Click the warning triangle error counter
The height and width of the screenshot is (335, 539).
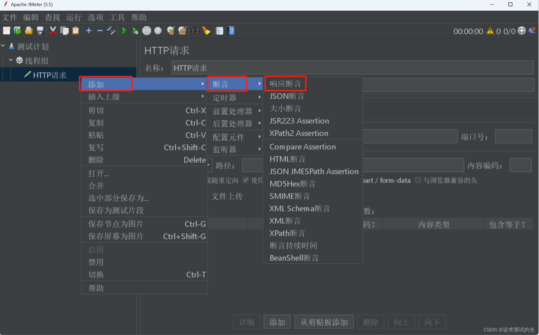(490, 31)
